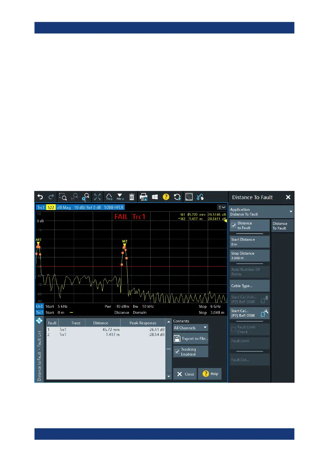Screen dimensions: 329x466
Task: Click the Auto Number Of Points button
Action: [x=249, y=272]
